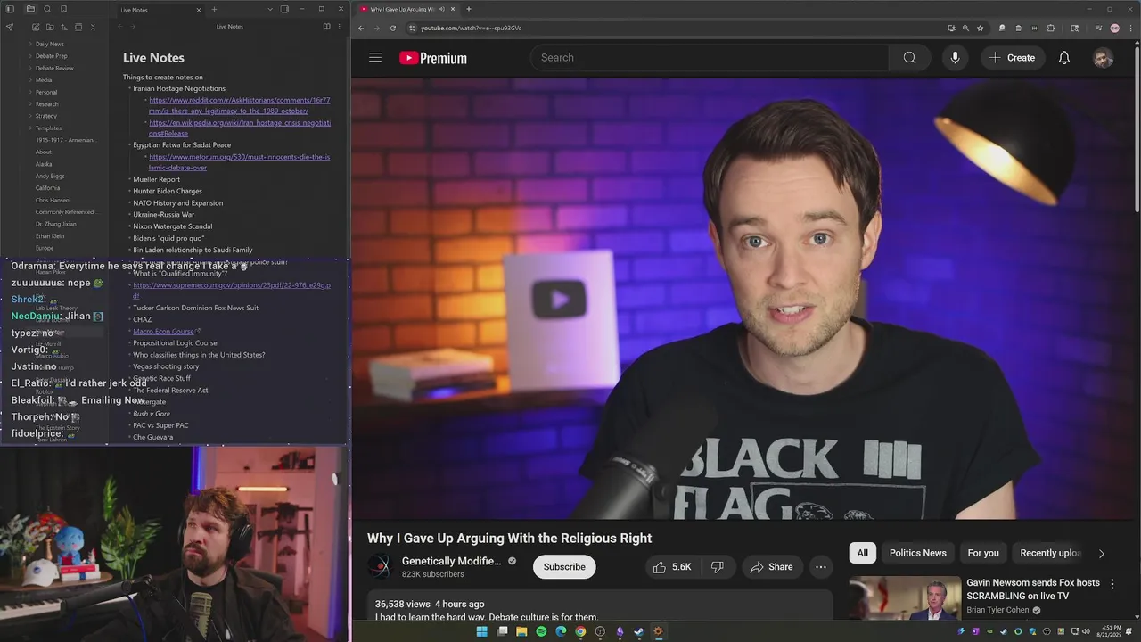1141x642 pixels.
Task: Toggle the right sidebar in Obsidian
Action: click(x=284, y=10)
